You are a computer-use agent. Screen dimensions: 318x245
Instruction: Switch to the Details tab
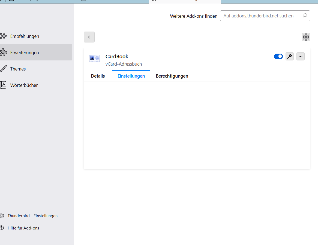click(x=98, y=76)
